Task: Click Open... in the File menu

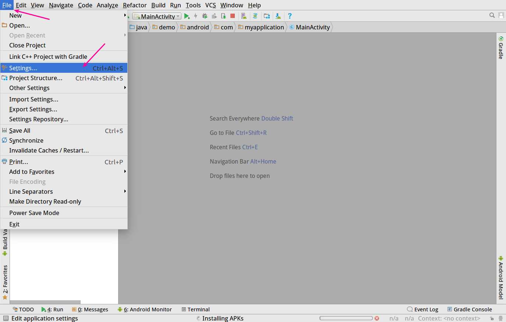Action: pyautogui.click(x=64, y=25)
